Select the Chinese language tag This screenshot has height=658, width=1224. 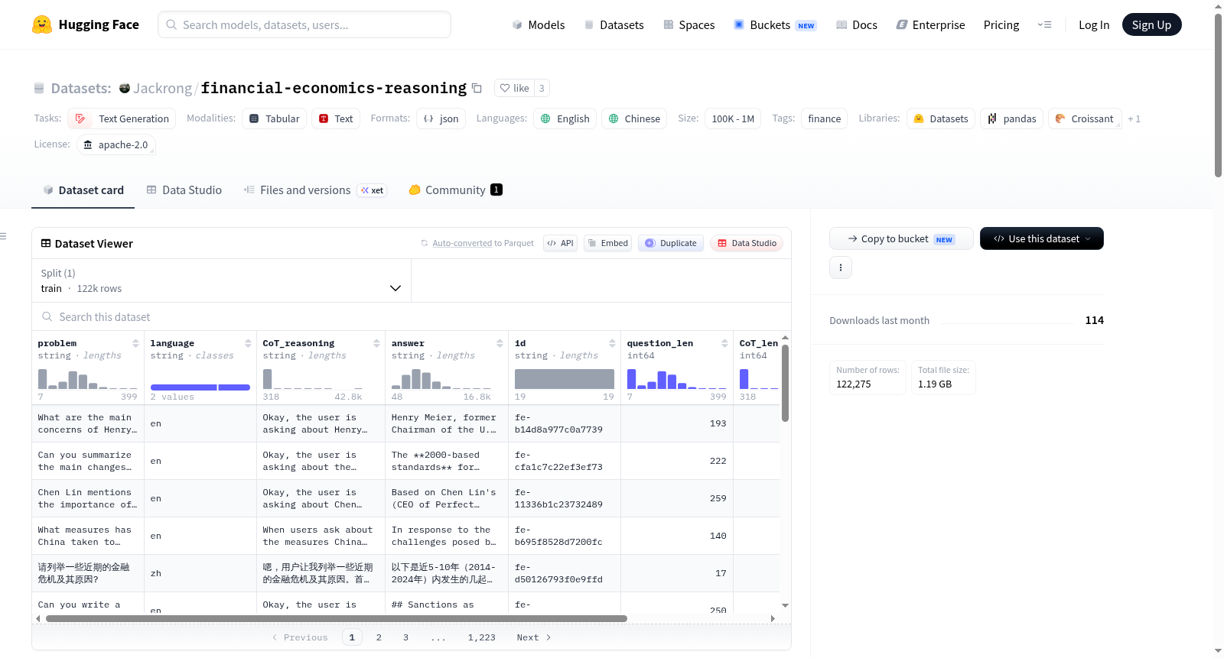(634, 118)
